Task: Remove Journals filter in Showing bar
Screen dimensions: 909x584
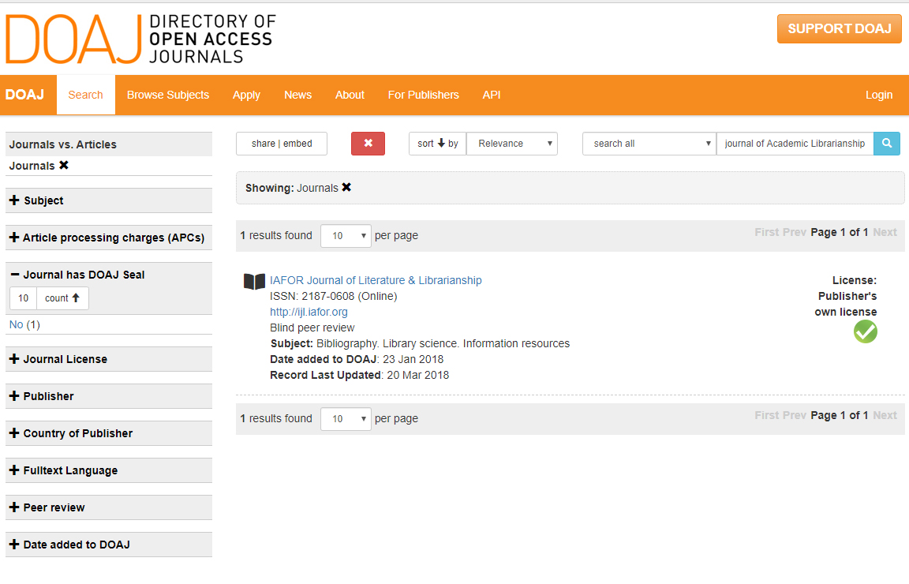Action: [x=346, y=187]
